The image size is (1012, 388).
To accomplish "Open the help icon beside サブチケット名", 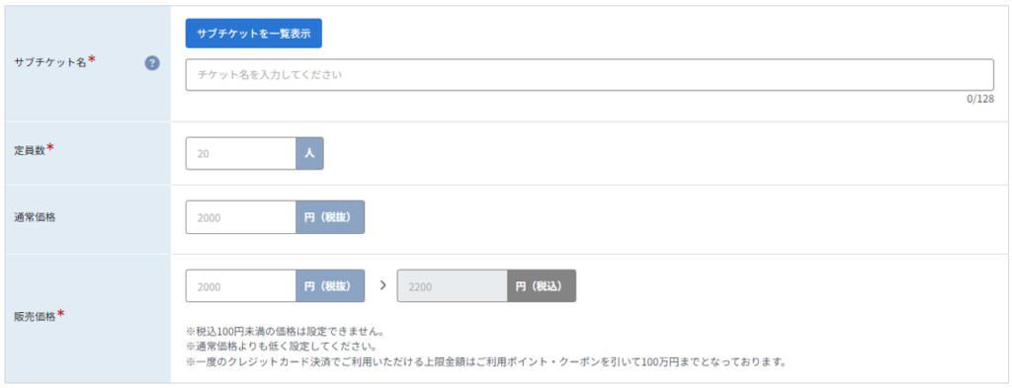I will (151, 63).
